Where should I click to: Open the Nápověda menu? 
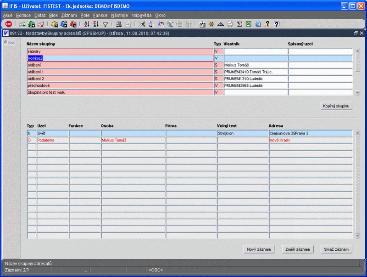141,15
